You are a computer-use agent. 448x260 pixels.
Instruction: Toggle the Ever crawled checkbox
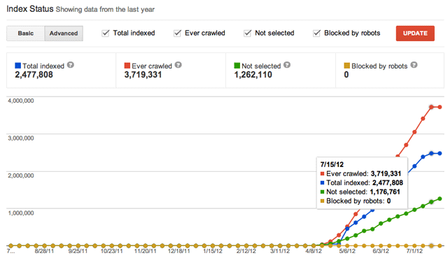pos(177,33)
